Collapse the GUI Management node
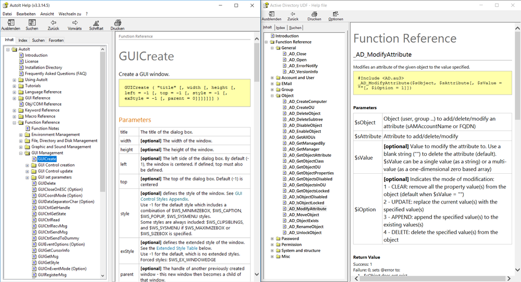This screenshot has height=282, width=521. click(21, 153)
